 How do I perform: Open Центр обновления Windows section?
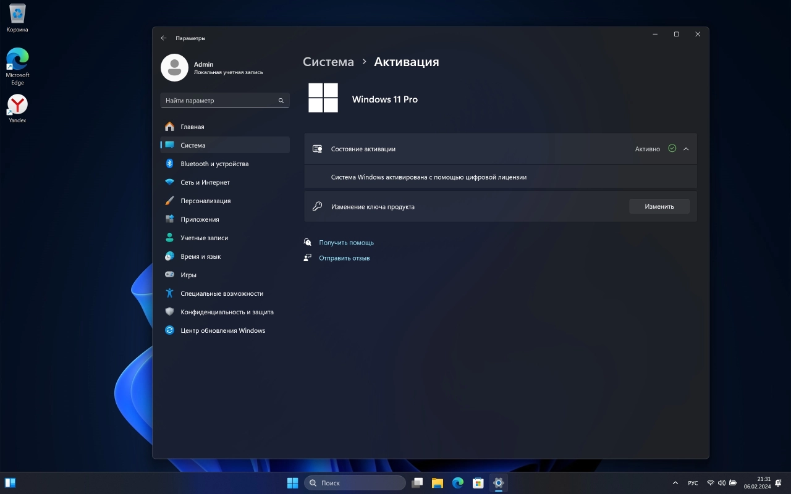click(224, 330)
